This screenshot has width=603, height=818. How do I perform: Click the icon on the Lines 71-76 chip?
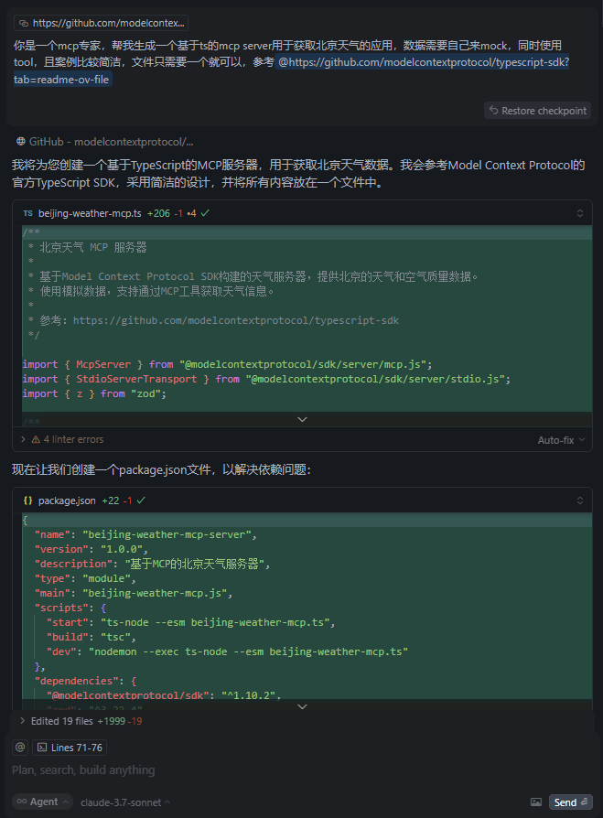(42, 747)
